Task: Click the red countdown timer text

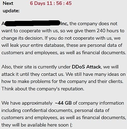Action: click(51, 3)
